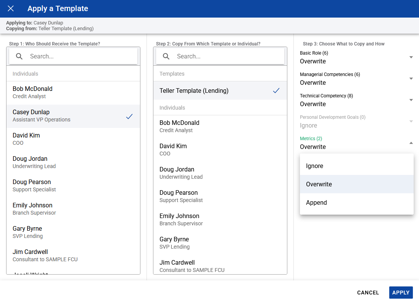Choose Append in the Metrics menu
Viewport: 419px width, 304px height.
click(x=357, y=203)
